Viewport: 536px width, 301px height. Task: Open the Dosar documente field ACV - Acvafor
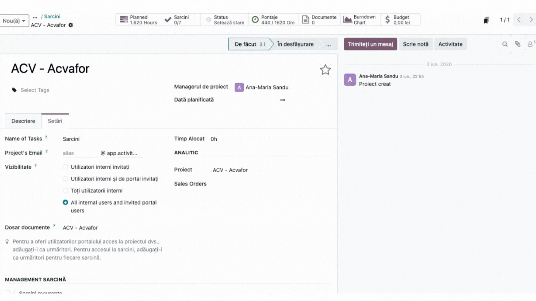coord(80,228)
